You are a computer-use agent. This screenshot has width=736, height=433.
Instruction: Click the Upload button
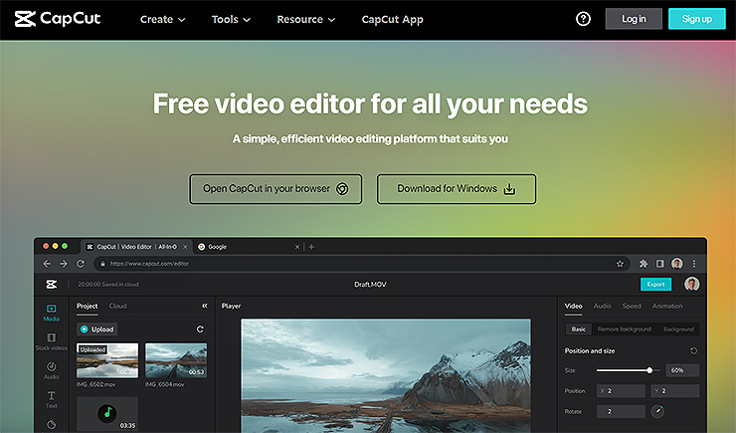(97, 329)
